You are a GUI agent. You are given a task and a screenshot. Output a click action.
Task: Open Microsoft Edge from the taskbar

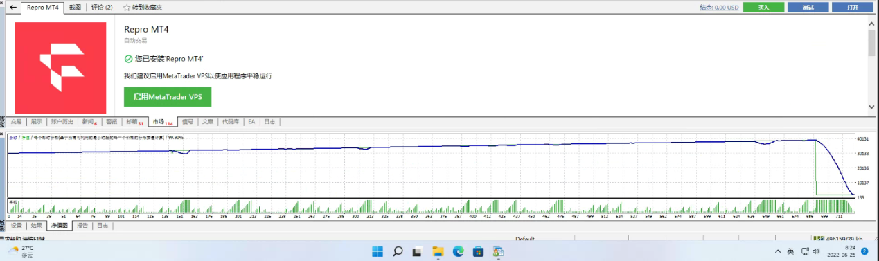(458, 251)
